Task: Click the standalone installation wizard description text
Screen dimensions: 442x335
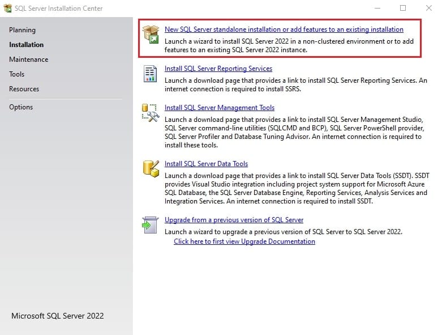Action: tap(289, 45)
